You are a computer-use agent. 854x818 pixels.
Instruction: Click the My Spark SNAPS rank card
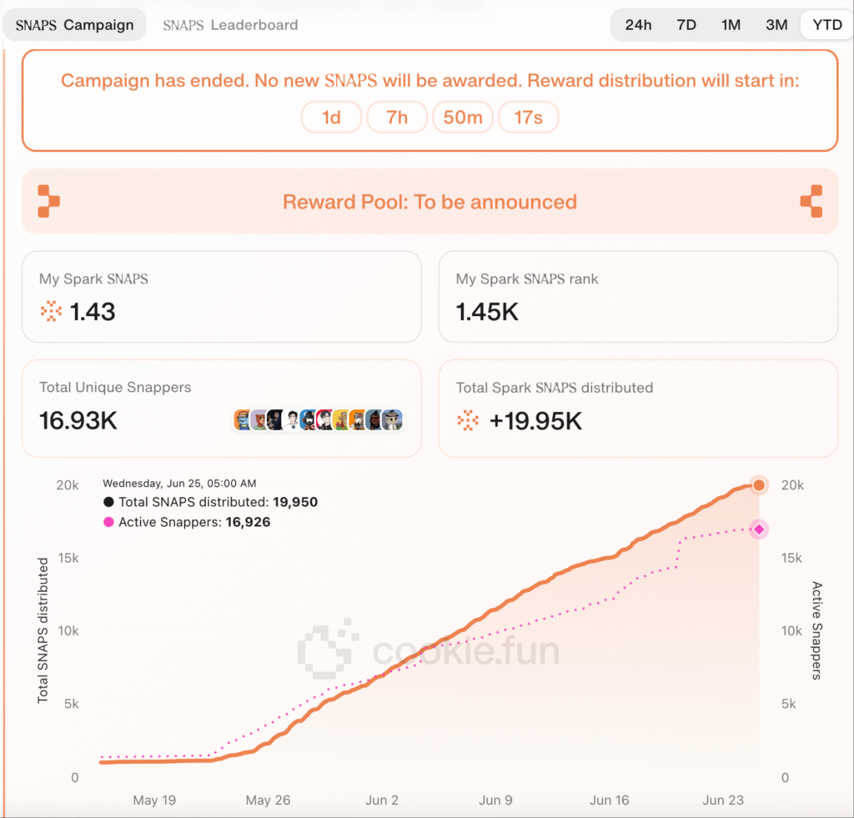click(638, 297)
